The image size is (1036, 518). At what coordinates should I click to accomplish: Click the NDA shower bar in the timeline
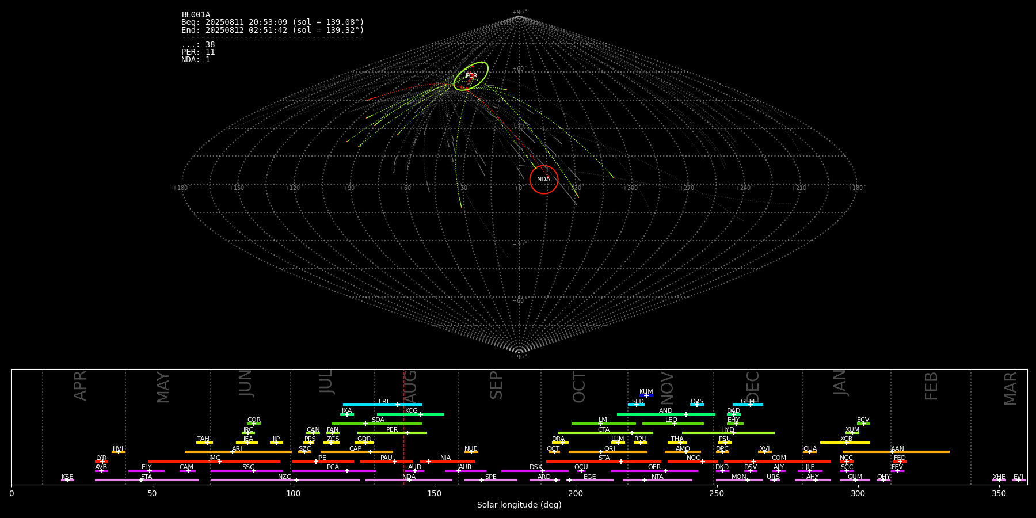(409, 480)
